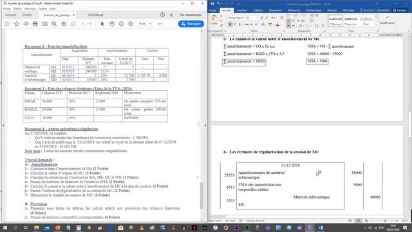
Task: Open the Insertion tab in Word
Action: tap(242, 10)
